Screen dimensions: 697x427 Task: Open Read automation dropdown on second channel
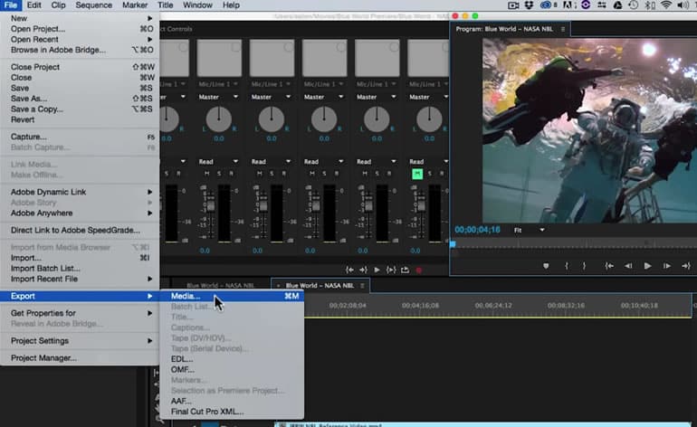[218, 162]
